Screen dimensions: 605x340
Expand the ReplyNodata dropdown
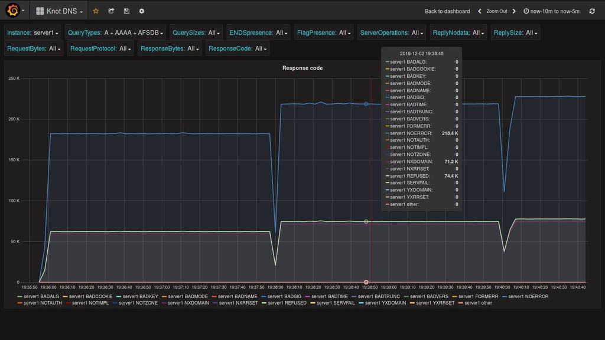click(478, 33)
